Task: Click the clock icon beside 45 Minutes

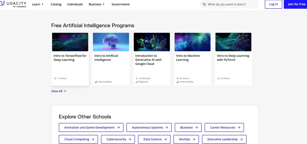Action: [137, 78]
